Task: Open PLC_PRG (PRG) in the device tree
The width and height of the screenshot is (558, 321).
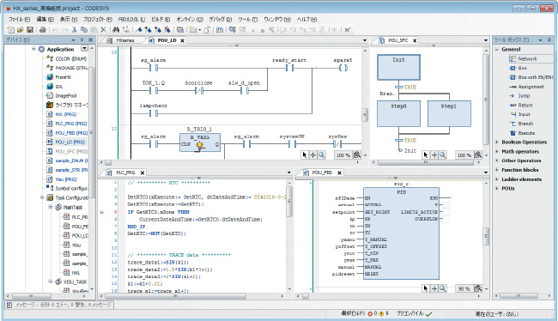Action: [67, 124]
